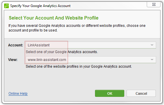The height and width of the screenshot is (105, 164).
Task: Click the blank title bar area left of the X
Action: coord(109,6)
